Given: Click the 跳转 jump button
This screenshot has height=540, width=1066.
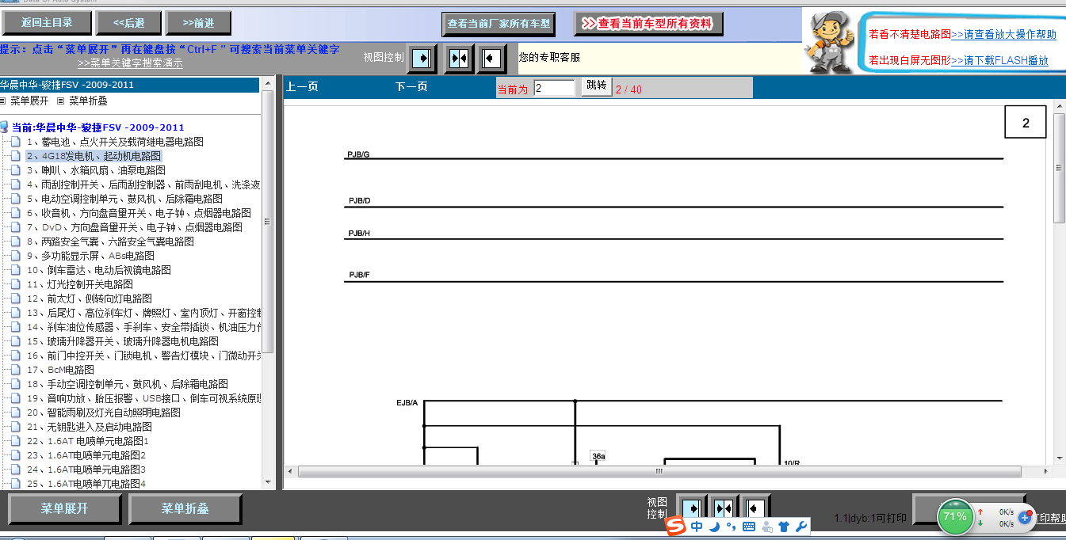Looking at the screenshot, I should [597, 86].
